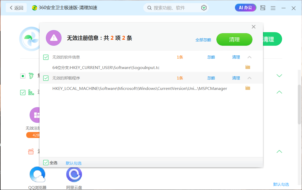302x190 pixels.
Task: Toggle partially checked box beside footprint icon
Action: click(23, 76)
